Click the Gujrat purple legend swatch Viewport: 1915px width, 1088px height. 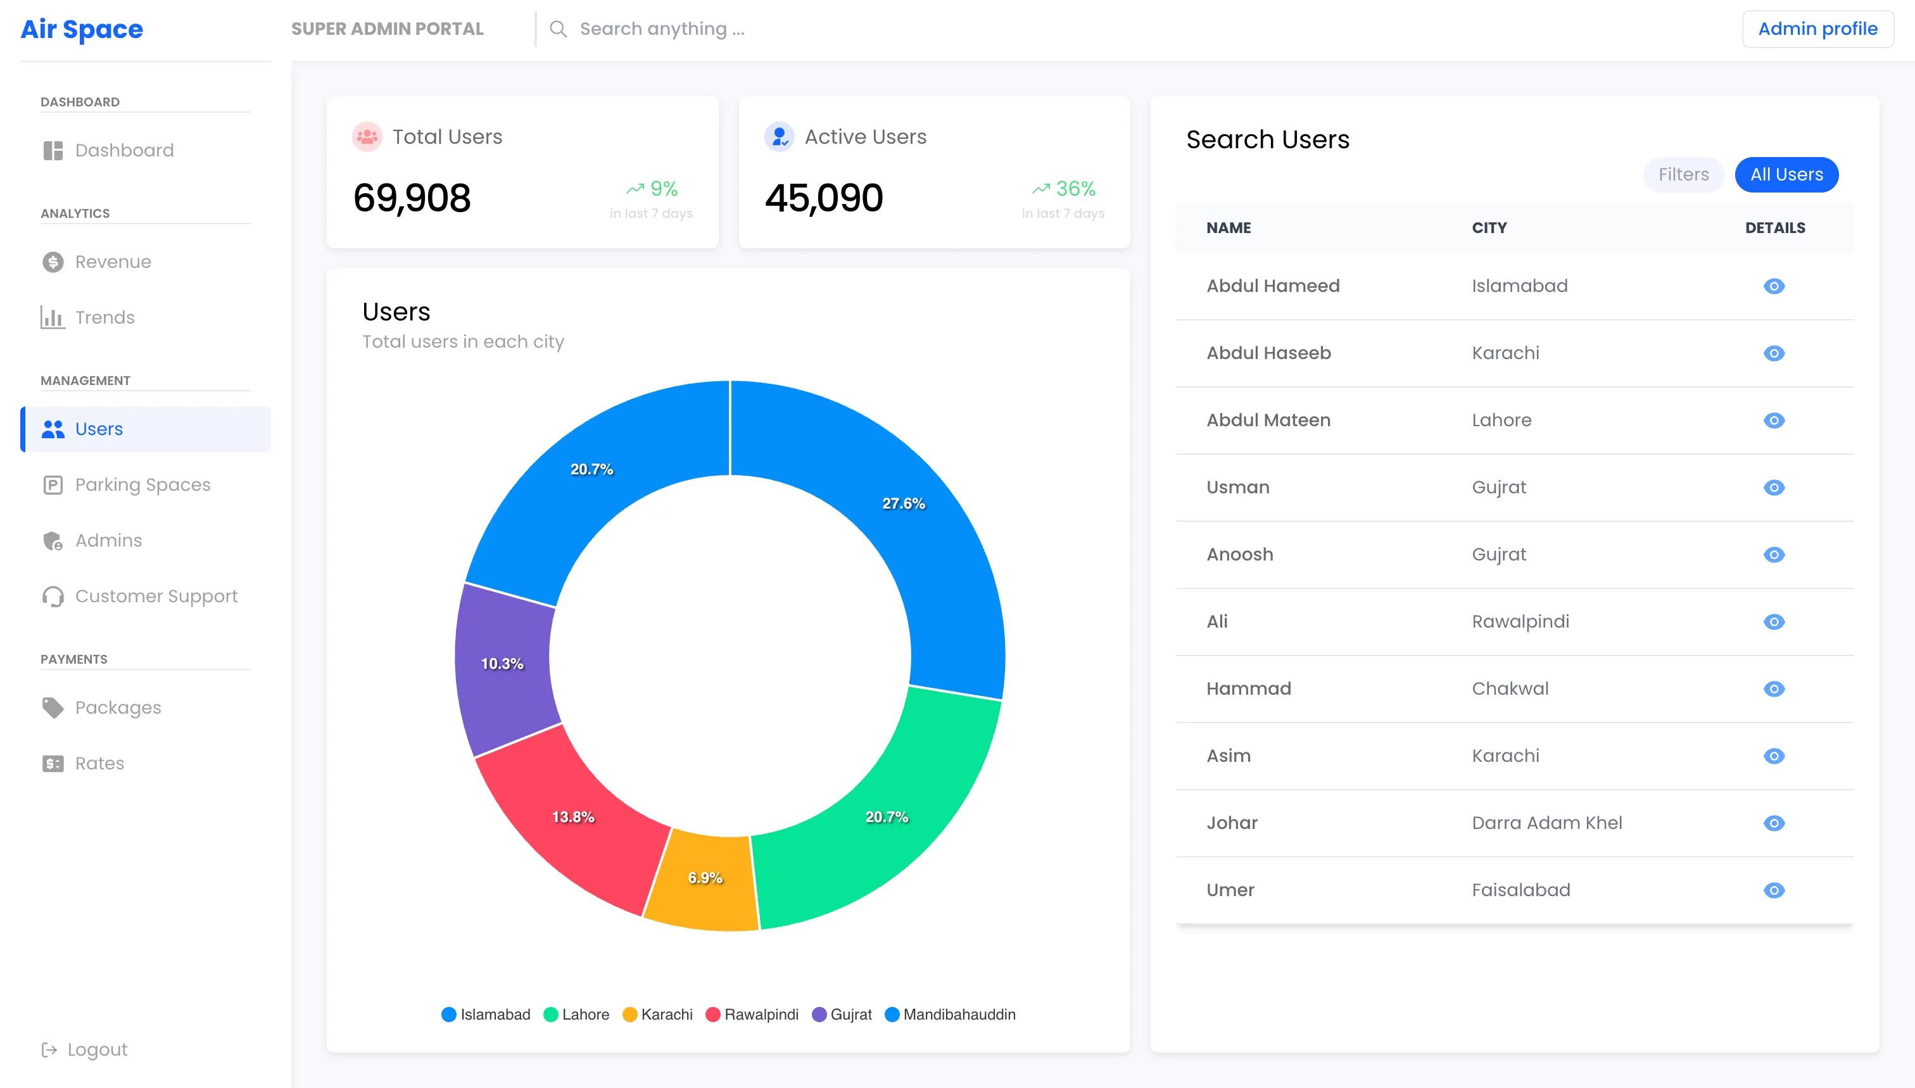click(819, 1014)
